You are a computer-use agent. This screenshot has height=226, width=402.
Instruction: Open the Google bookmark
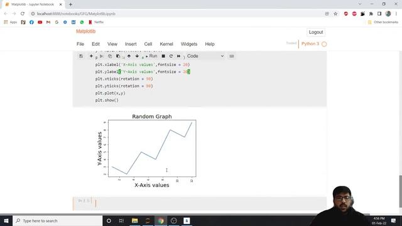(x=57, y=23)
